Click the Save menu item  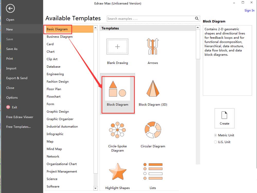(x=10, y=39)
